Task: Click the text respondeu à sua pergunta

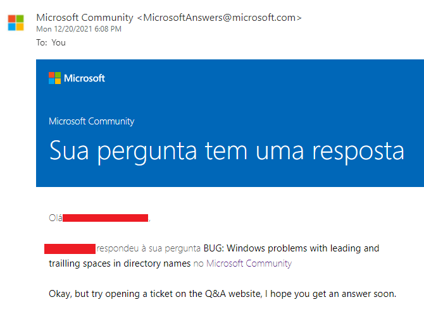Action: pos(149,248)
